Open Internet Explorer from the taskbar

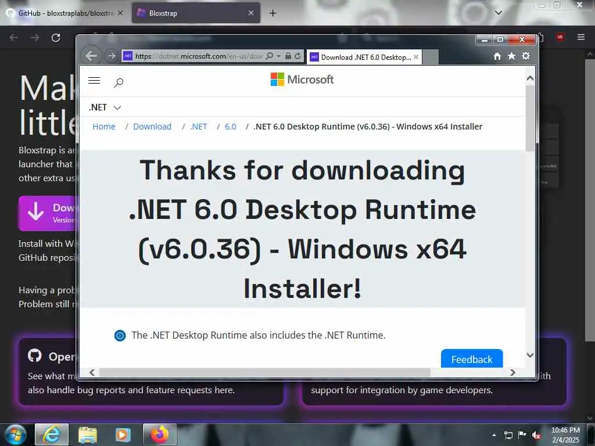coord(52,434)
